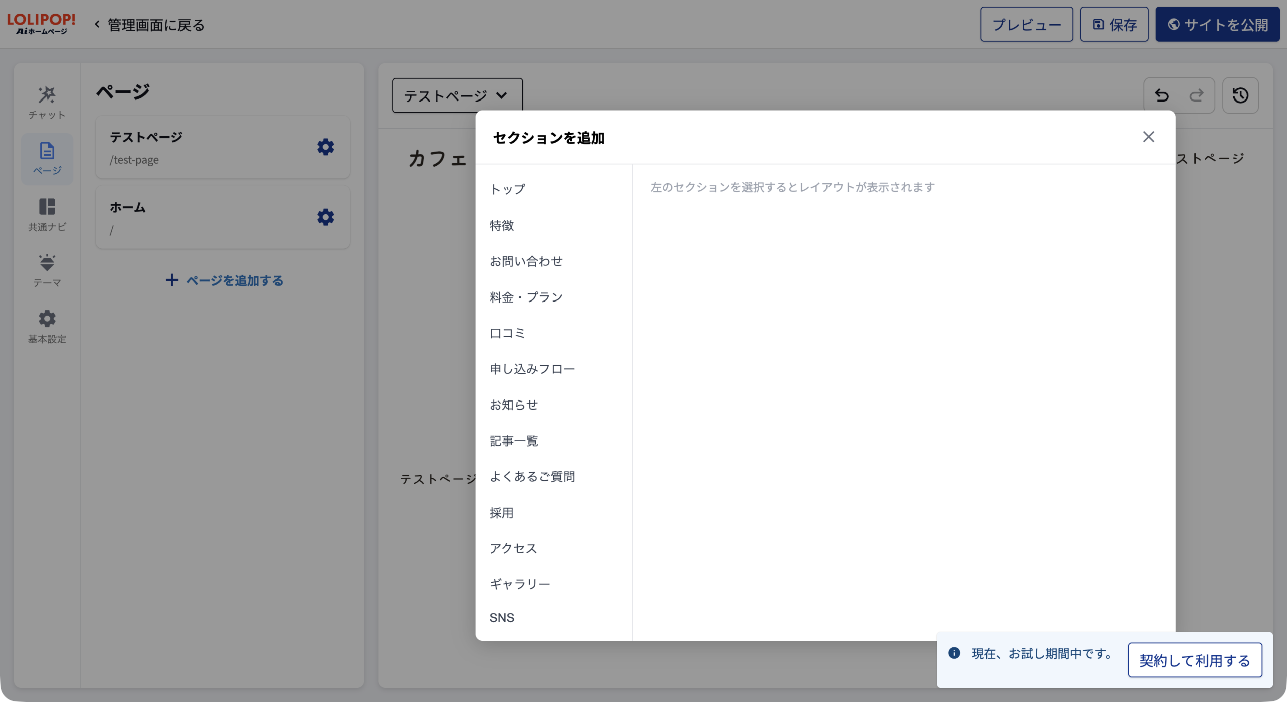This screenshot has height=702, width=1287.
Task: Select the ページ sidebar icon
Action: [x=47, y=159]
